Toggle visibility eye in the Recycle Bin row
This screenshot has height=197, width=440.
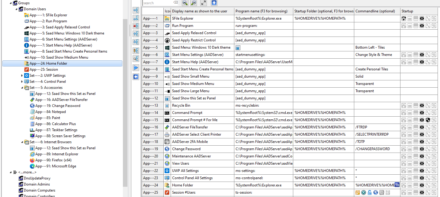tap(422, 105)
